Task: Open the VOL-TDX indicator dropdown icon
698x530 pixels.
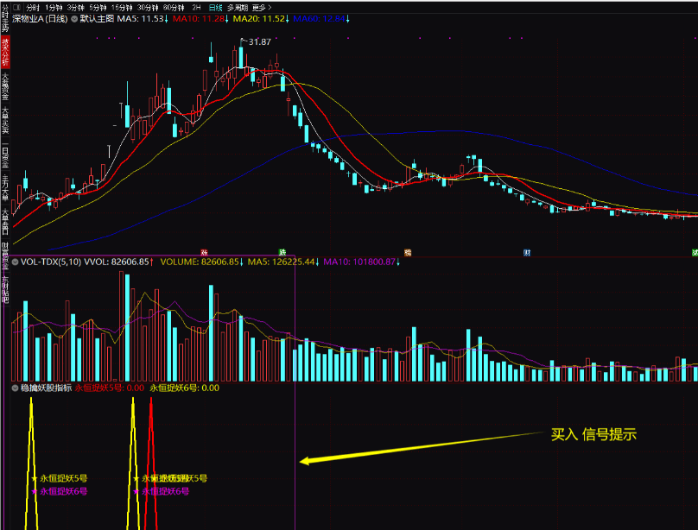Action: point(16,262)
